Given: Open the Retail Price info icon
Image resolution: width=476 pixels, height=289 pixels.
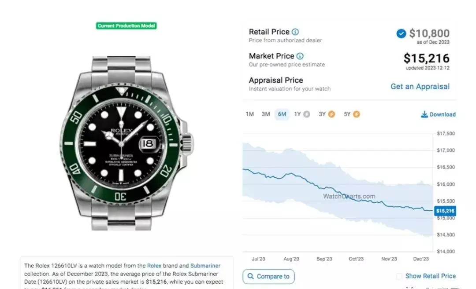Looking at the screenshot, I should [295, 32].
